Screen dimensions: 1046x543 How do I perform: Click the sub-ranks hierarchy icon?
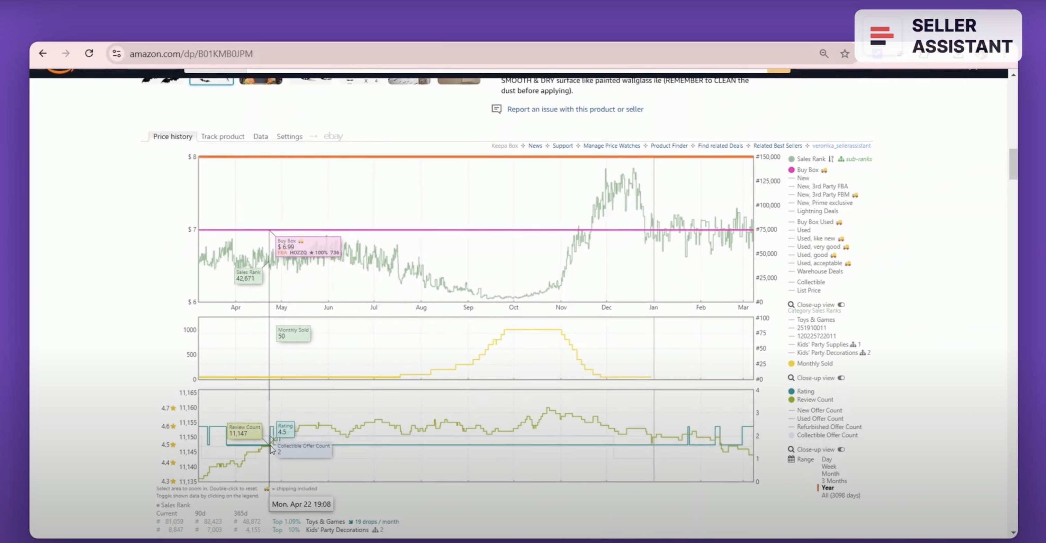841,159
